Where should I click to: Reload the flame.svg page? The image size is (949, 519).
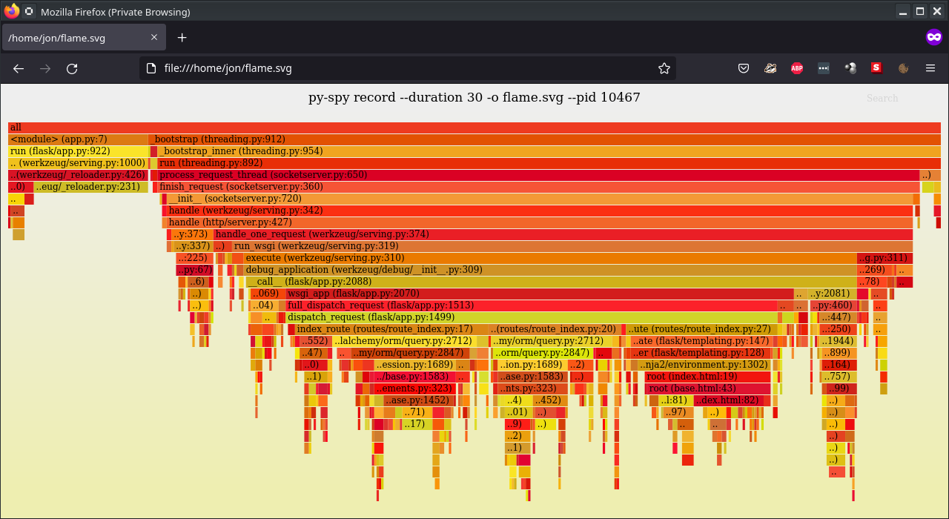coord(72,68)
